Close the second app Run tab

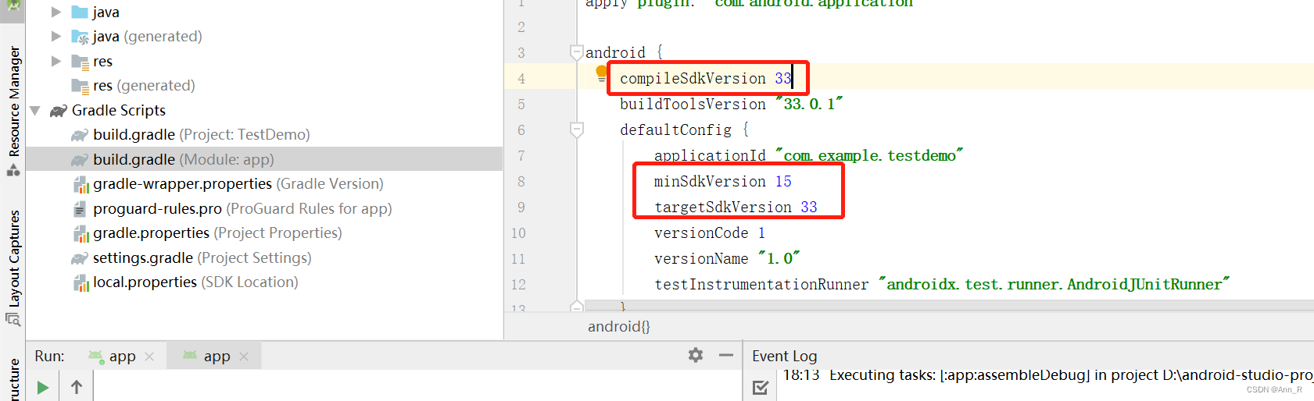tap(244, 357)
